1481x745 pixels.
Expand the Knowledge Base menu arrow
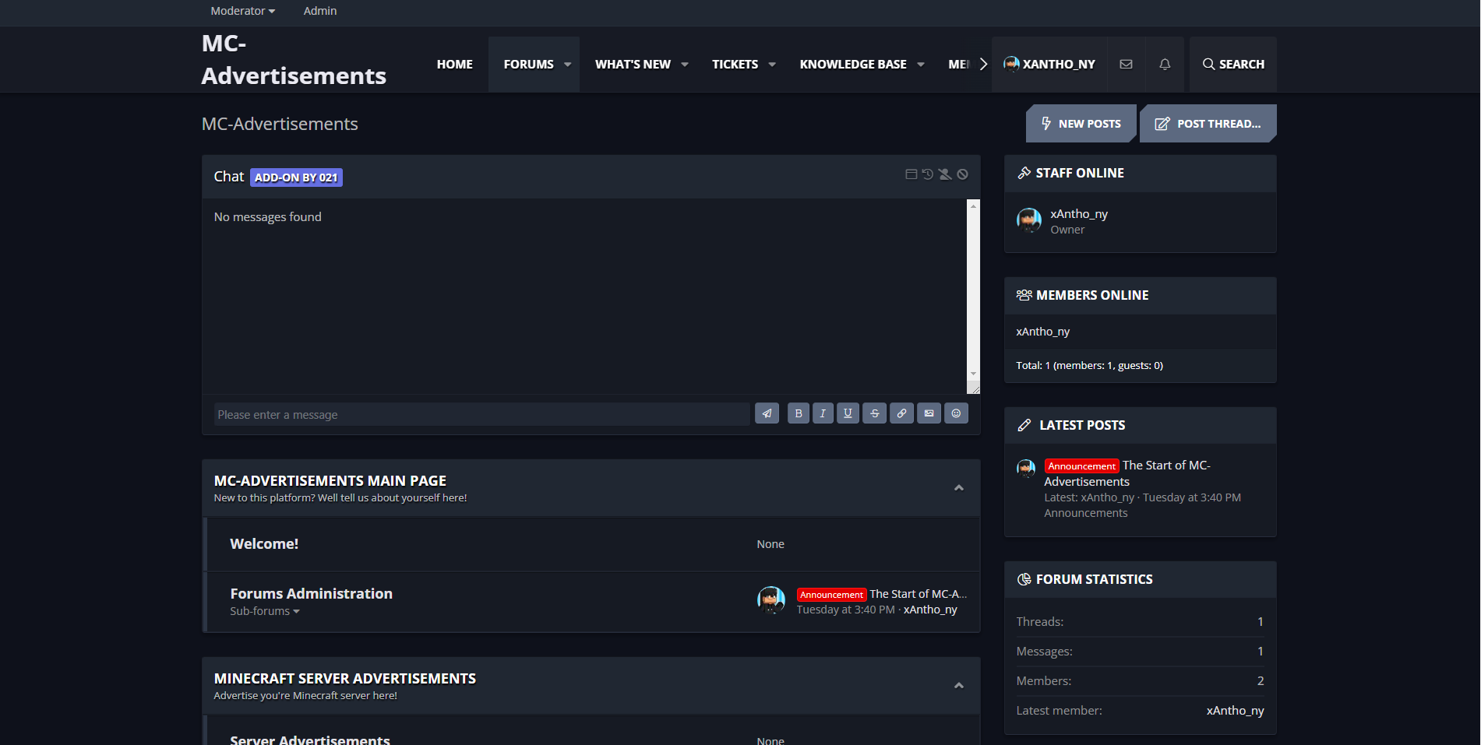(x=921, y=65)
